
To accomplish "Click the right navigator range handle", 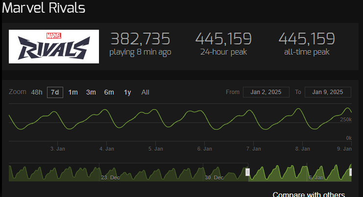I will coord(350,172).
